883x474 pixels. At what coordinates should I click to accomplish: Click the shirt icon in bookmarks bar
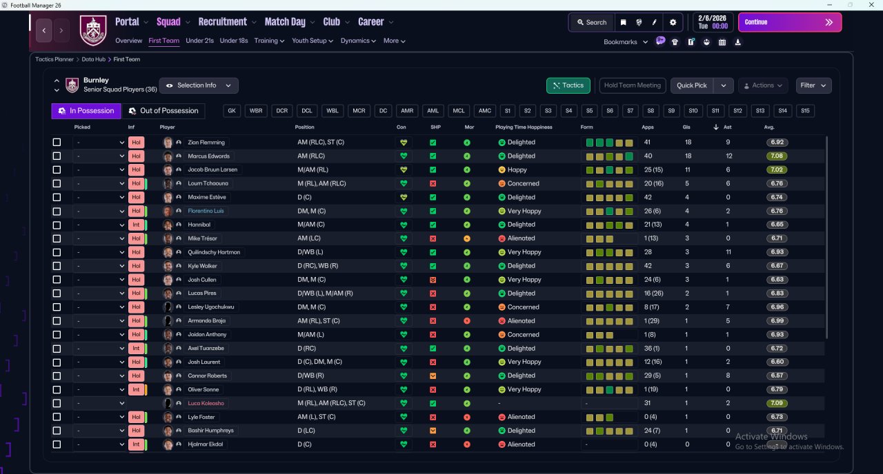(675, 42)
